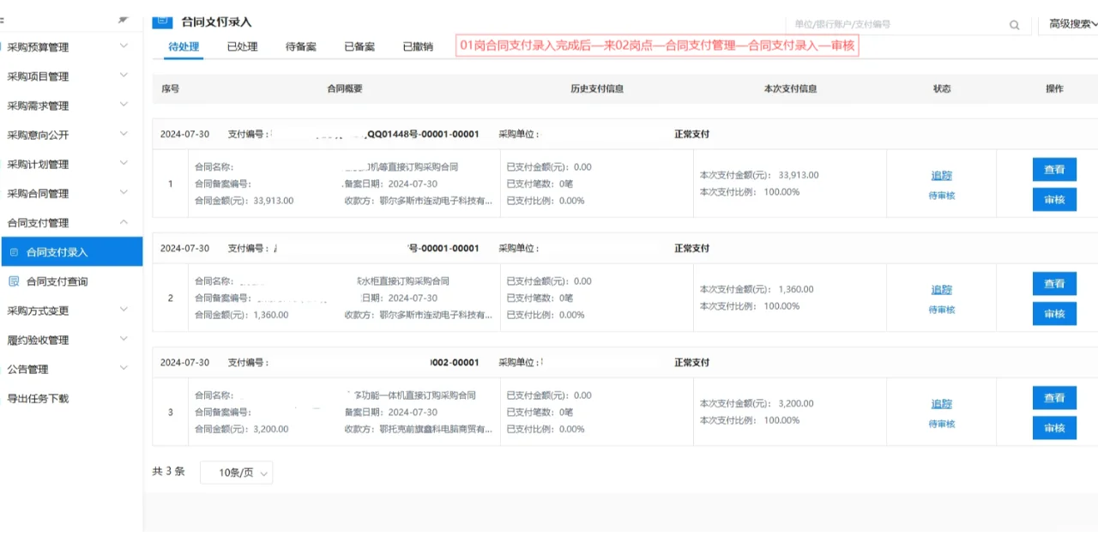Click 审核 for the 3,200.00 payment
The image size is (1098, 549).
(x=1054, y=427)
